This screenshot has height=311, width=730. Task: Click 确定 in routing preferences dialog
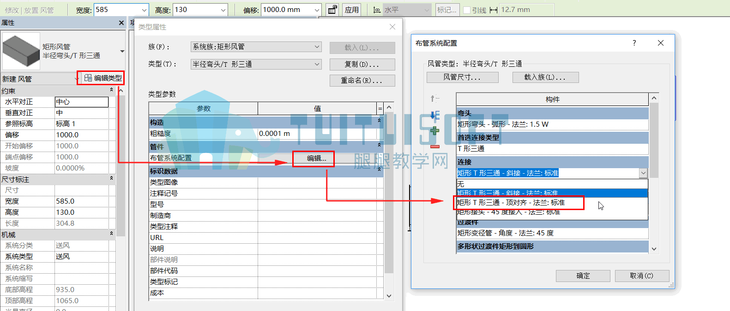point(583,276)
